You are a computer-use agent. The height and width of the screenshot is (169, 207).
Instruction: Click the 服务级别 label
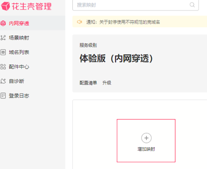click(x=88, y=45)
